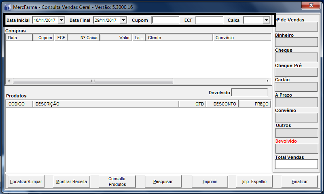324x194 pixels.
Task: Expand the Caixa combo box
Action: [x=266, y=20]
